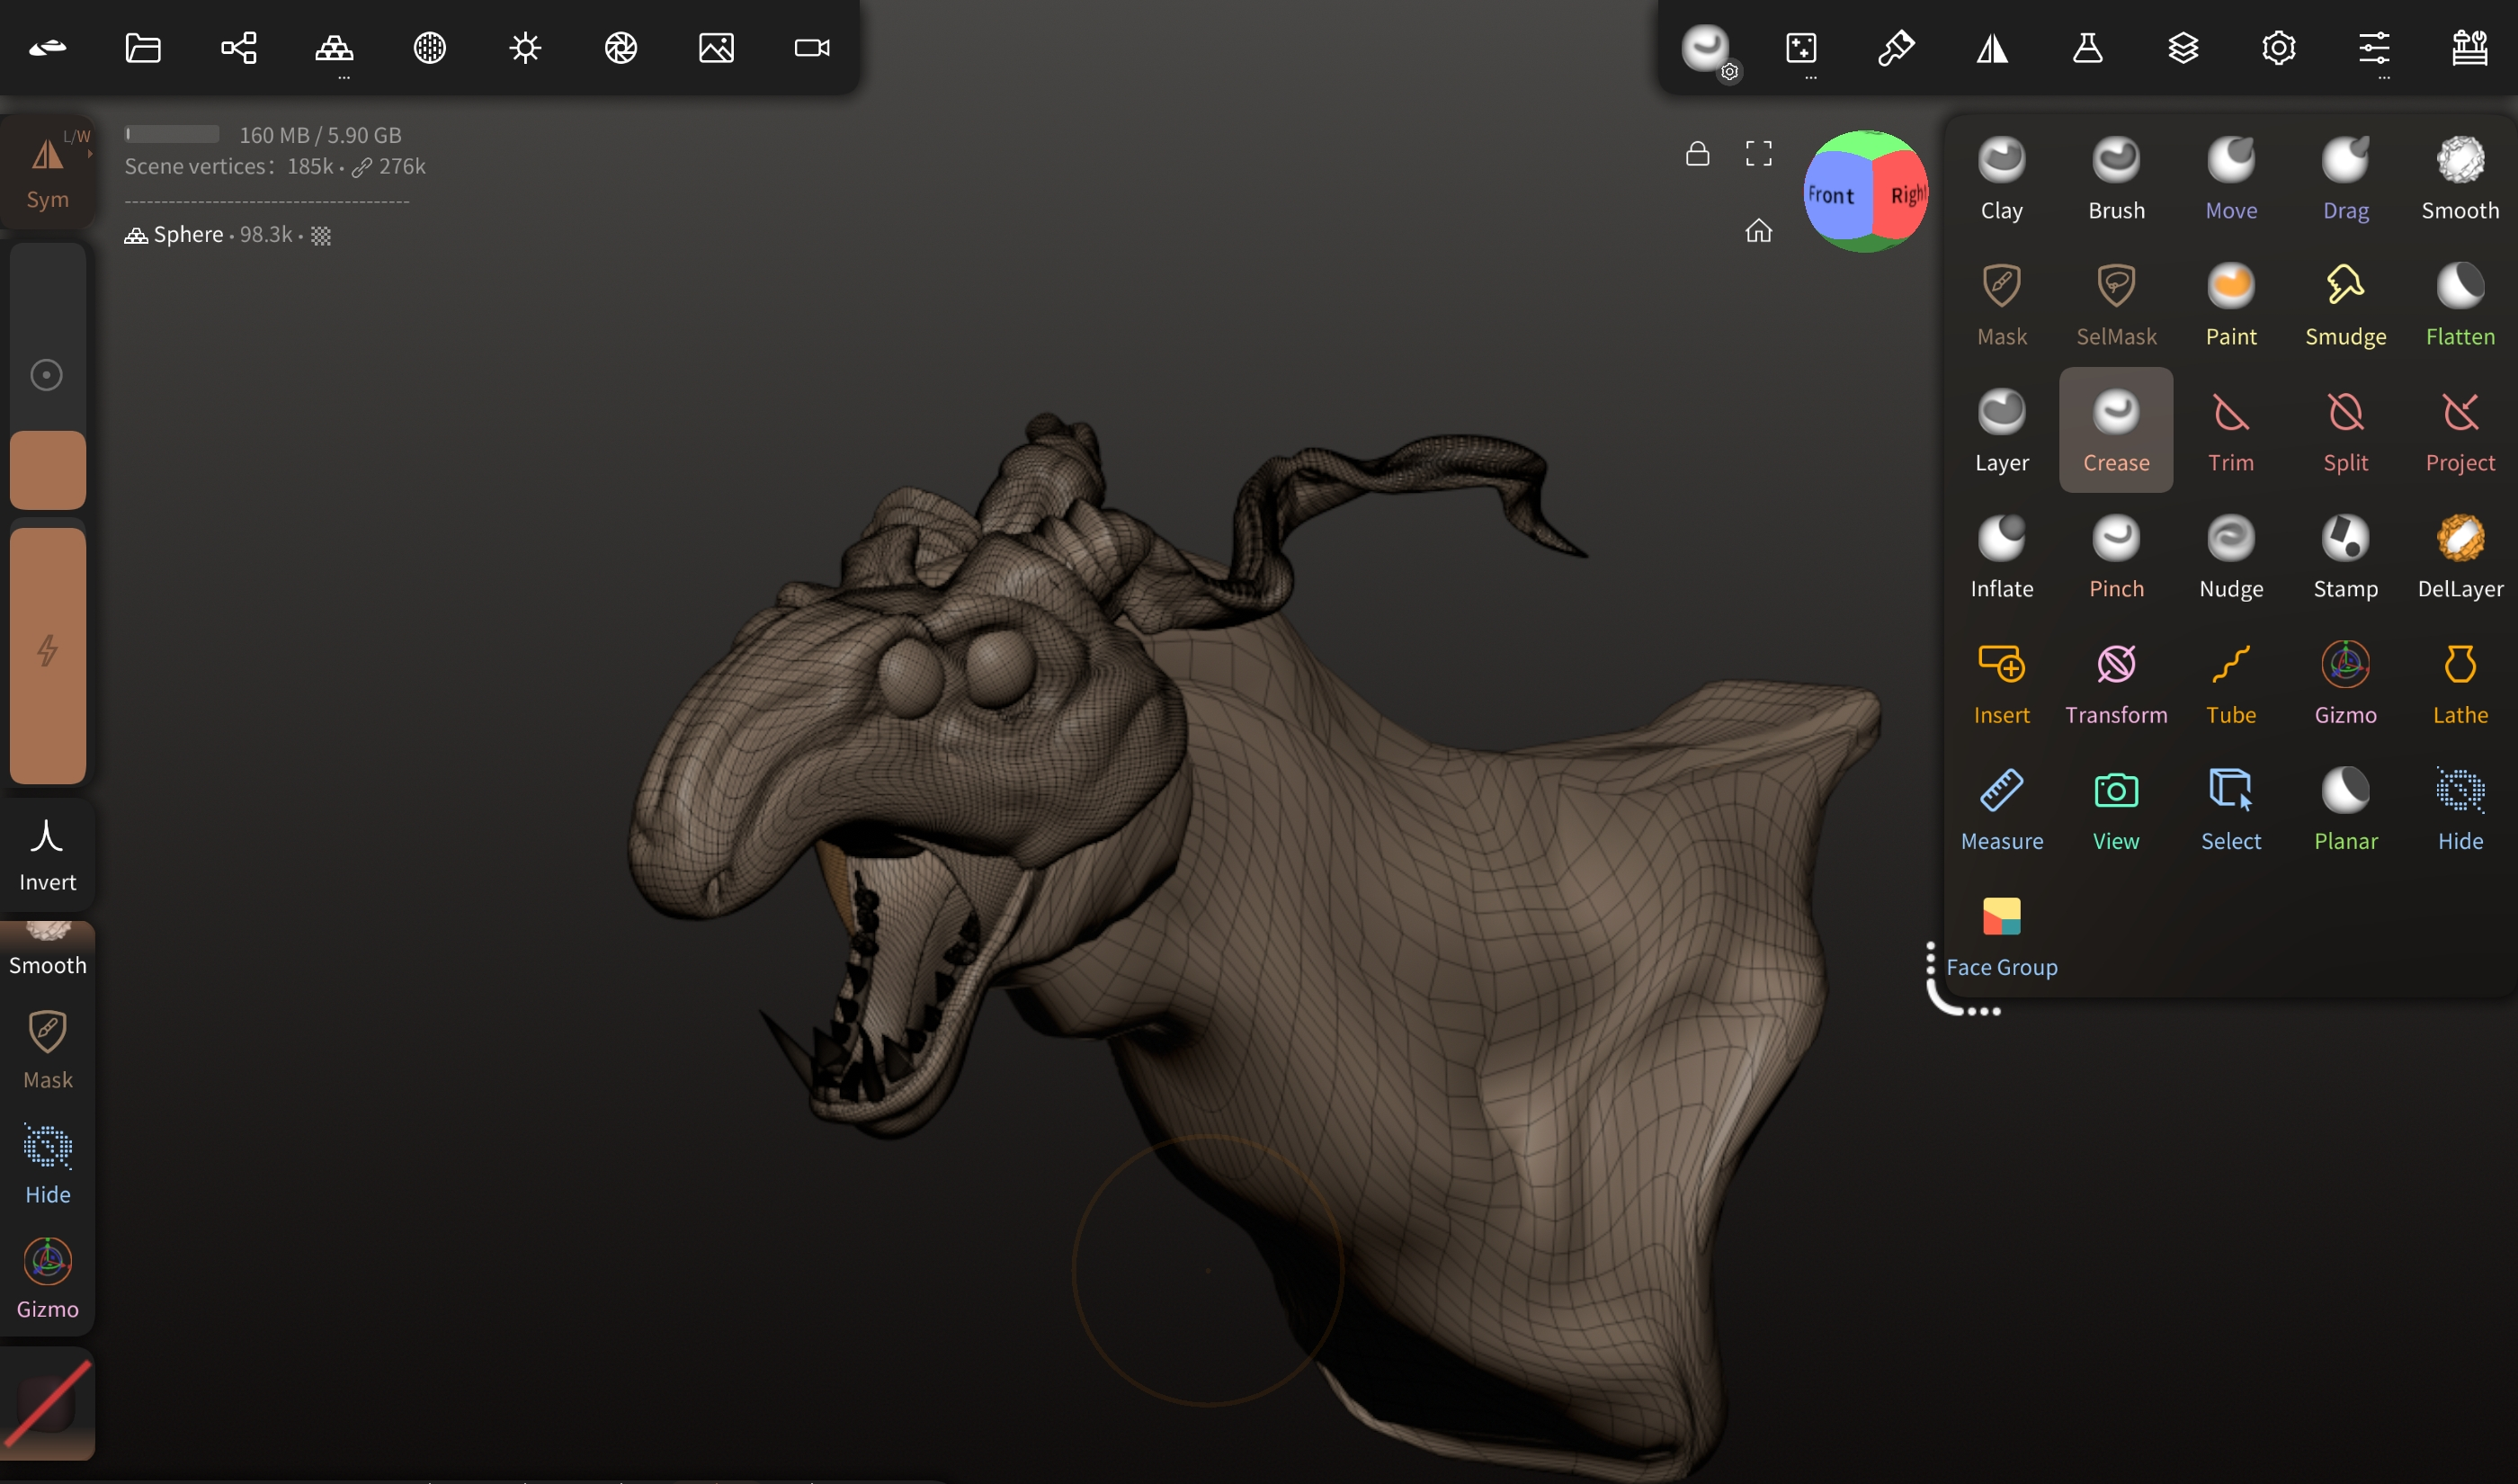Click the brown material color swatch

[x=47, y=470]
